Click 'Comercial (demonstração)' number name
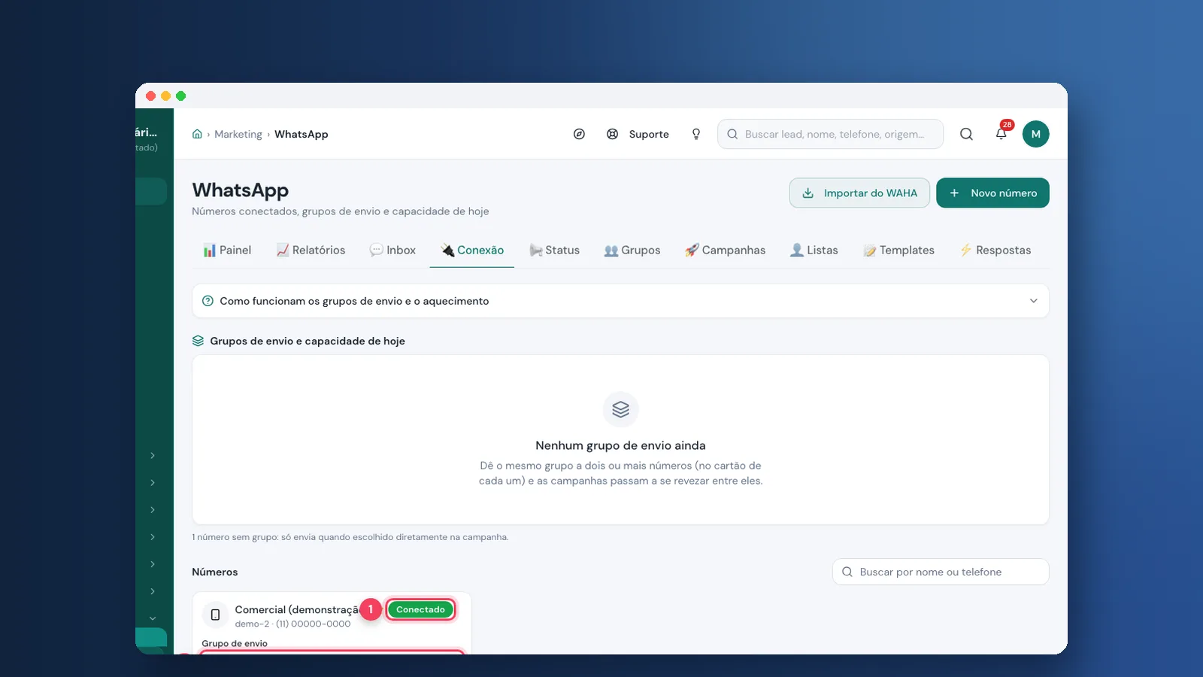1203x677 pixels. point(297,609)
